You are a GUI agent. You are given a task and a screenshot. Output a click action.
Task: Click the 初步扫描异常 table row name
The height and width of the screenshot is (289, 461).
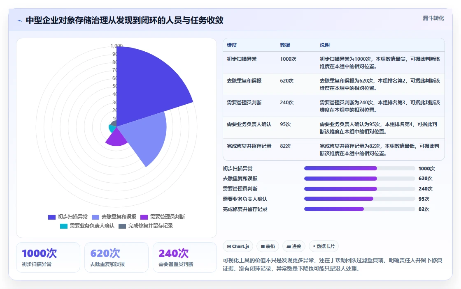[x=242, y=59]
